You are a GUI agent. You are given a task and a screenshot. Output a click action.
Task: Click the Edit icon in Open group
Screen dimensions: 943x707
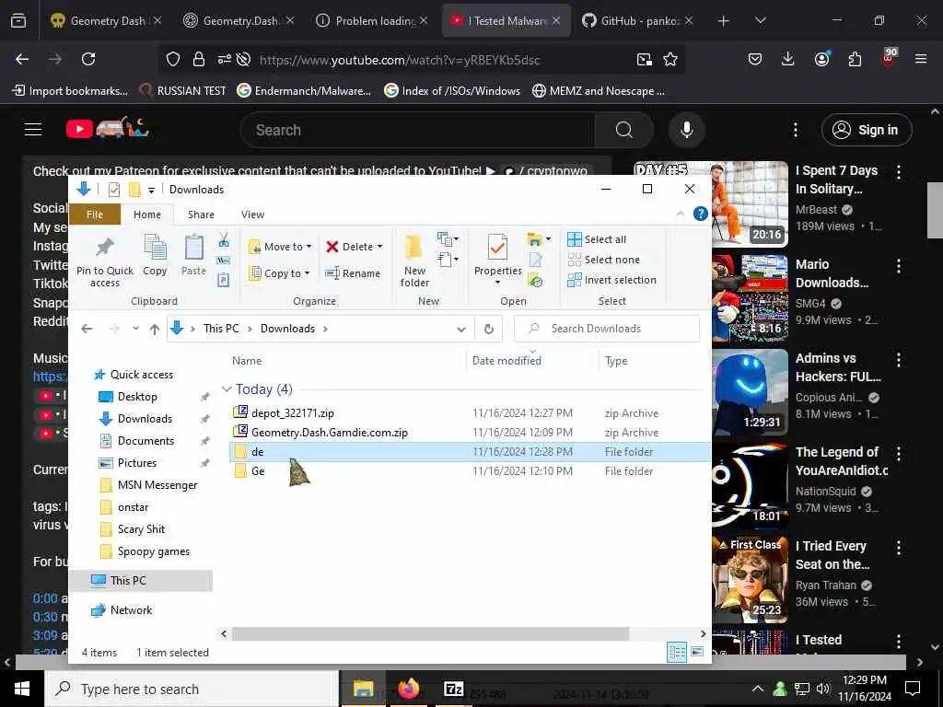pyautogui.click(x=535, y=260)
